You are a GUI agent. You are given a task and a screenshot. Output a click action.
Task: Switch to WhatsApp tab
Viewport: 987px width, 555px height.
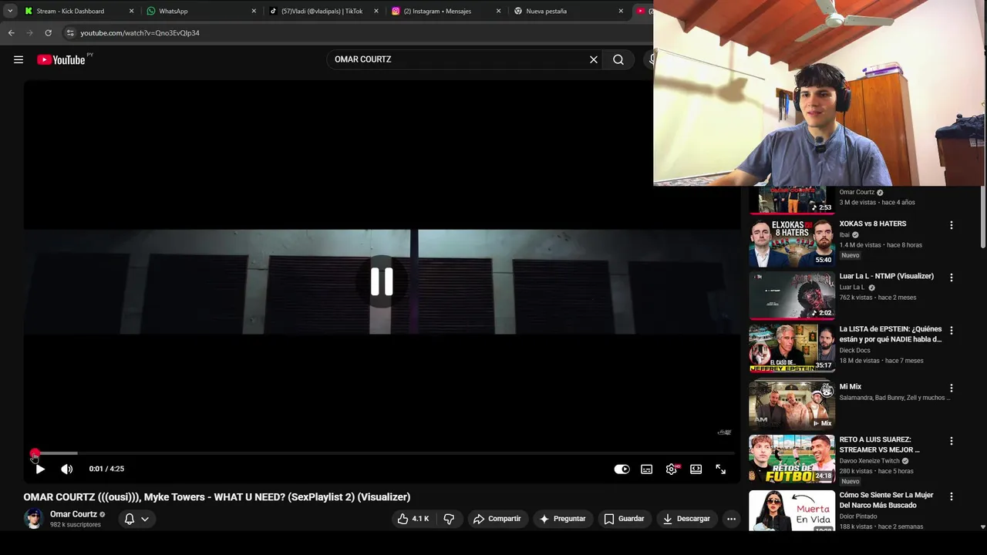pos(173,11)
